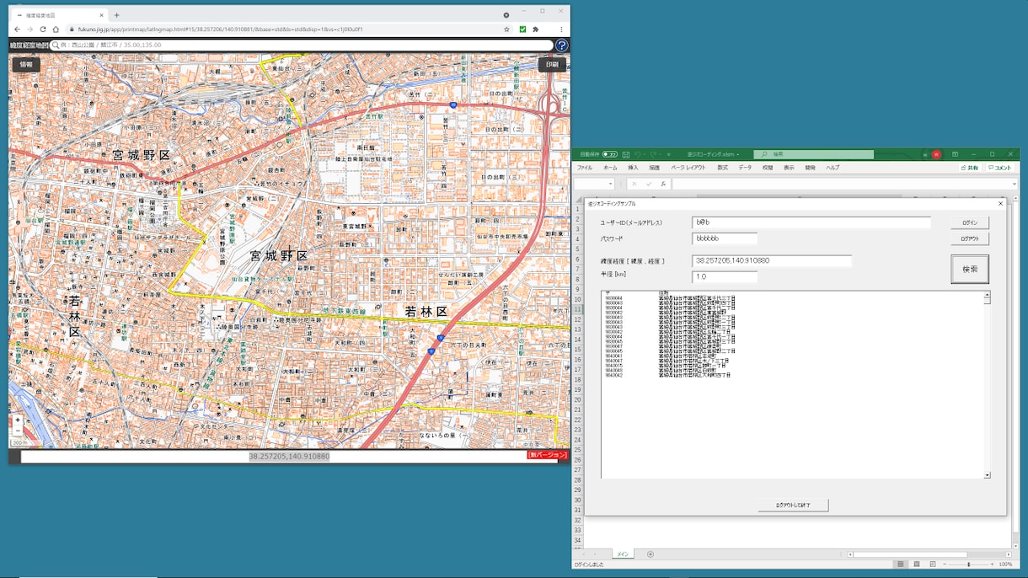The height and width of the screenshot is (578, 1028).
Task: Open the ヘルプ ribbon tab
Action: coord(833,168)
